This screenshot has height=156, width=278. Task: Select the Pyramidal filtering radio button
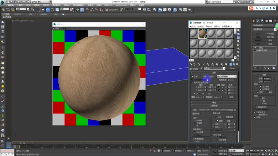click(195, 121)
